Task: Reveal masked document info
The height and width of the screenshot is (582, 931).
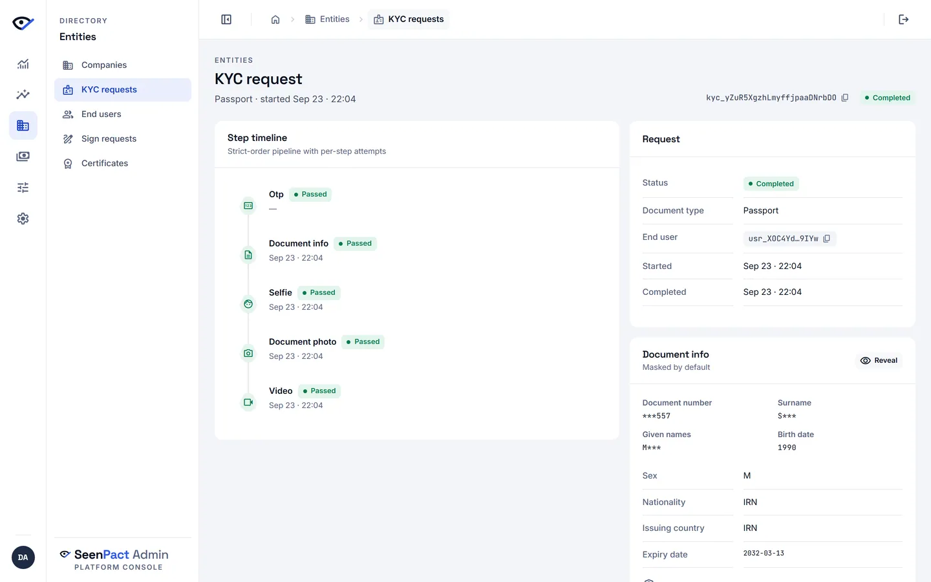Action: 879,361
